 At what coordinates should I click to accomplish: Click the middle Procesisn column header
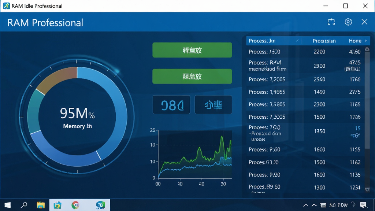324,41
